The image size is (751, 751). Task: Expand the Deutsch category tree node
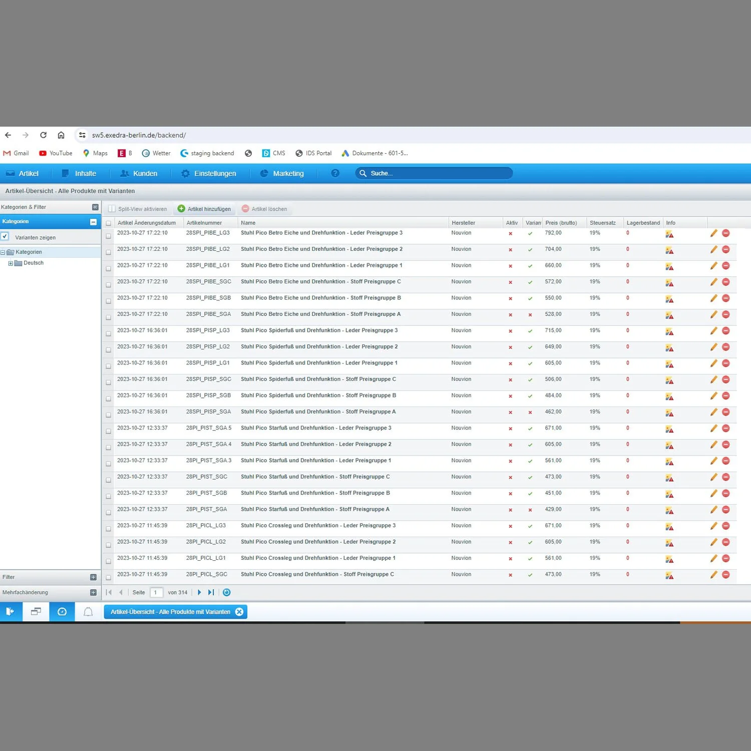pyautogui.click(x=11, y=263)
